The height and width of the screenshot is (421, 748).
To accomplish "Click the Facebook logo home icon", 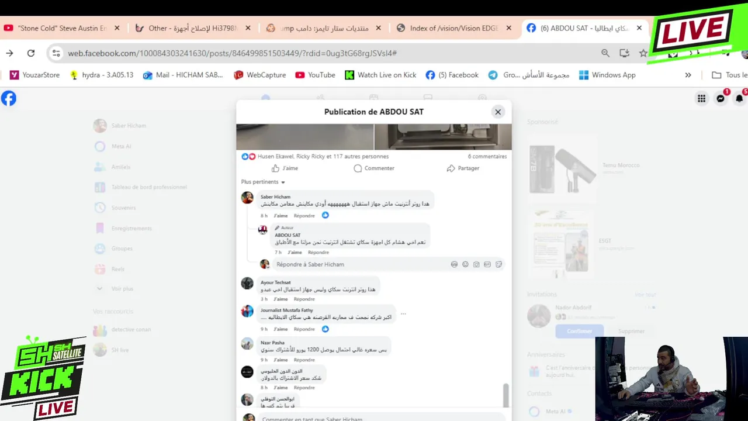I will [x=9, y=98].
